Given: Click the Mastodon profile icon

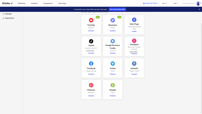Looking at the screenshot, I should [x=113, y=20].
